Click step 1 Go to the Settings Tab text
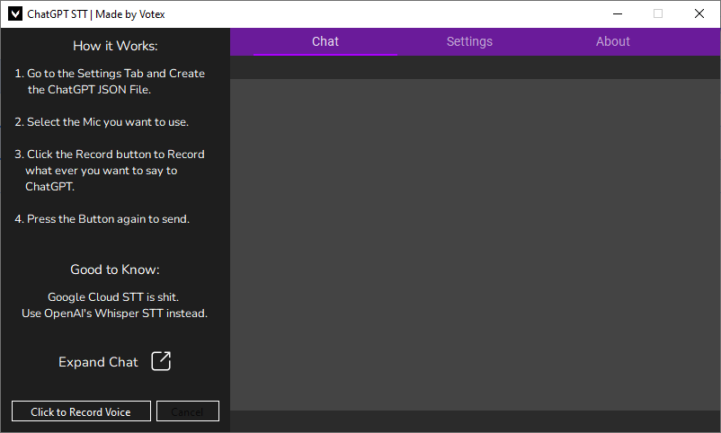The image size is (721, 433). tap(110, 82)
